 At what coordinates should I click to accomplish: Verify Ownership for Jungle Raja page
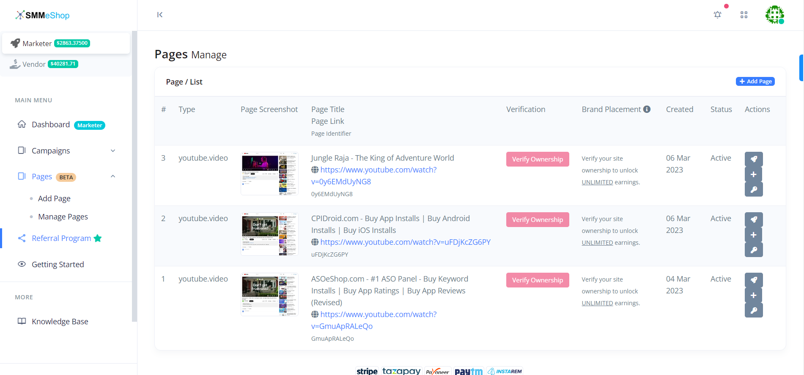click(538, 159)
